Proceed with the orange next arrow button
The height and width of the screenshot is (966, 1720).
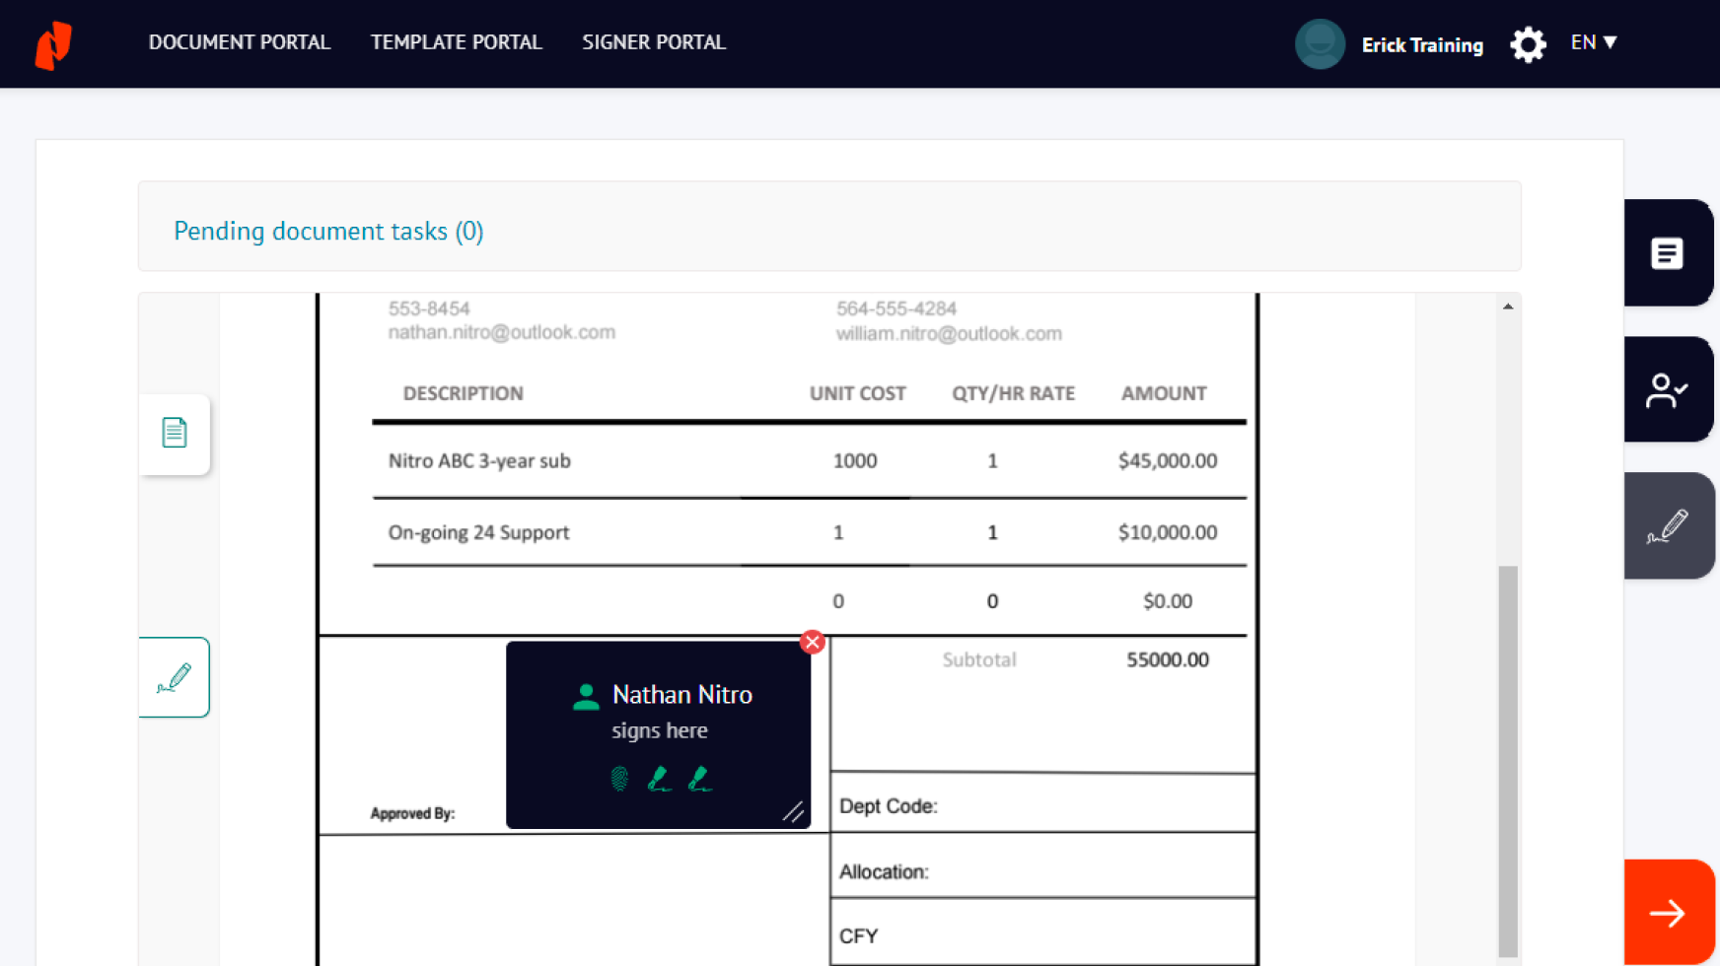[x=1669, y=913]
